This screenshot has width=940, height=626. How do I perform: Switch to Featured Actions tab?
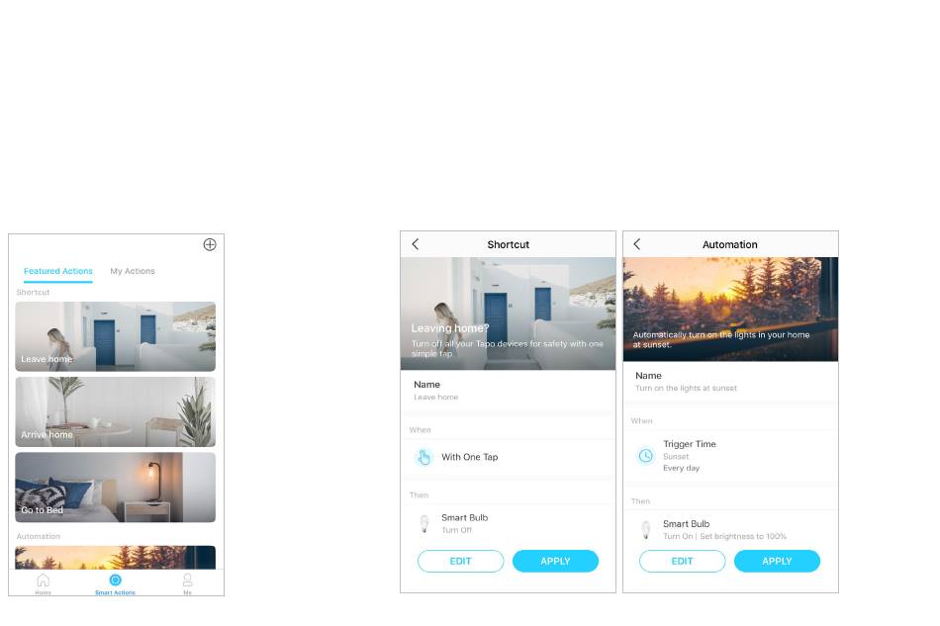[58, 271]
